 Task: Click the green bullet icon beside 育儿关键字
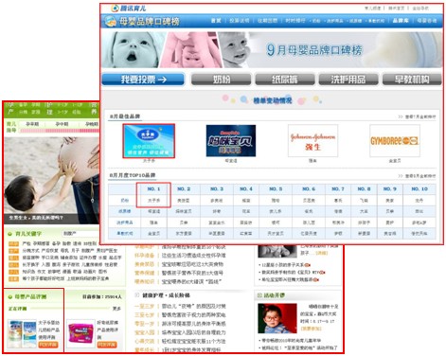click(9, 234)
